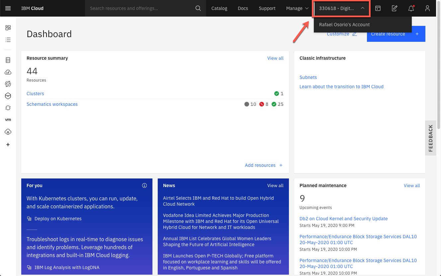
Task: Click the page vertical scrollbar
Action: 439,73
